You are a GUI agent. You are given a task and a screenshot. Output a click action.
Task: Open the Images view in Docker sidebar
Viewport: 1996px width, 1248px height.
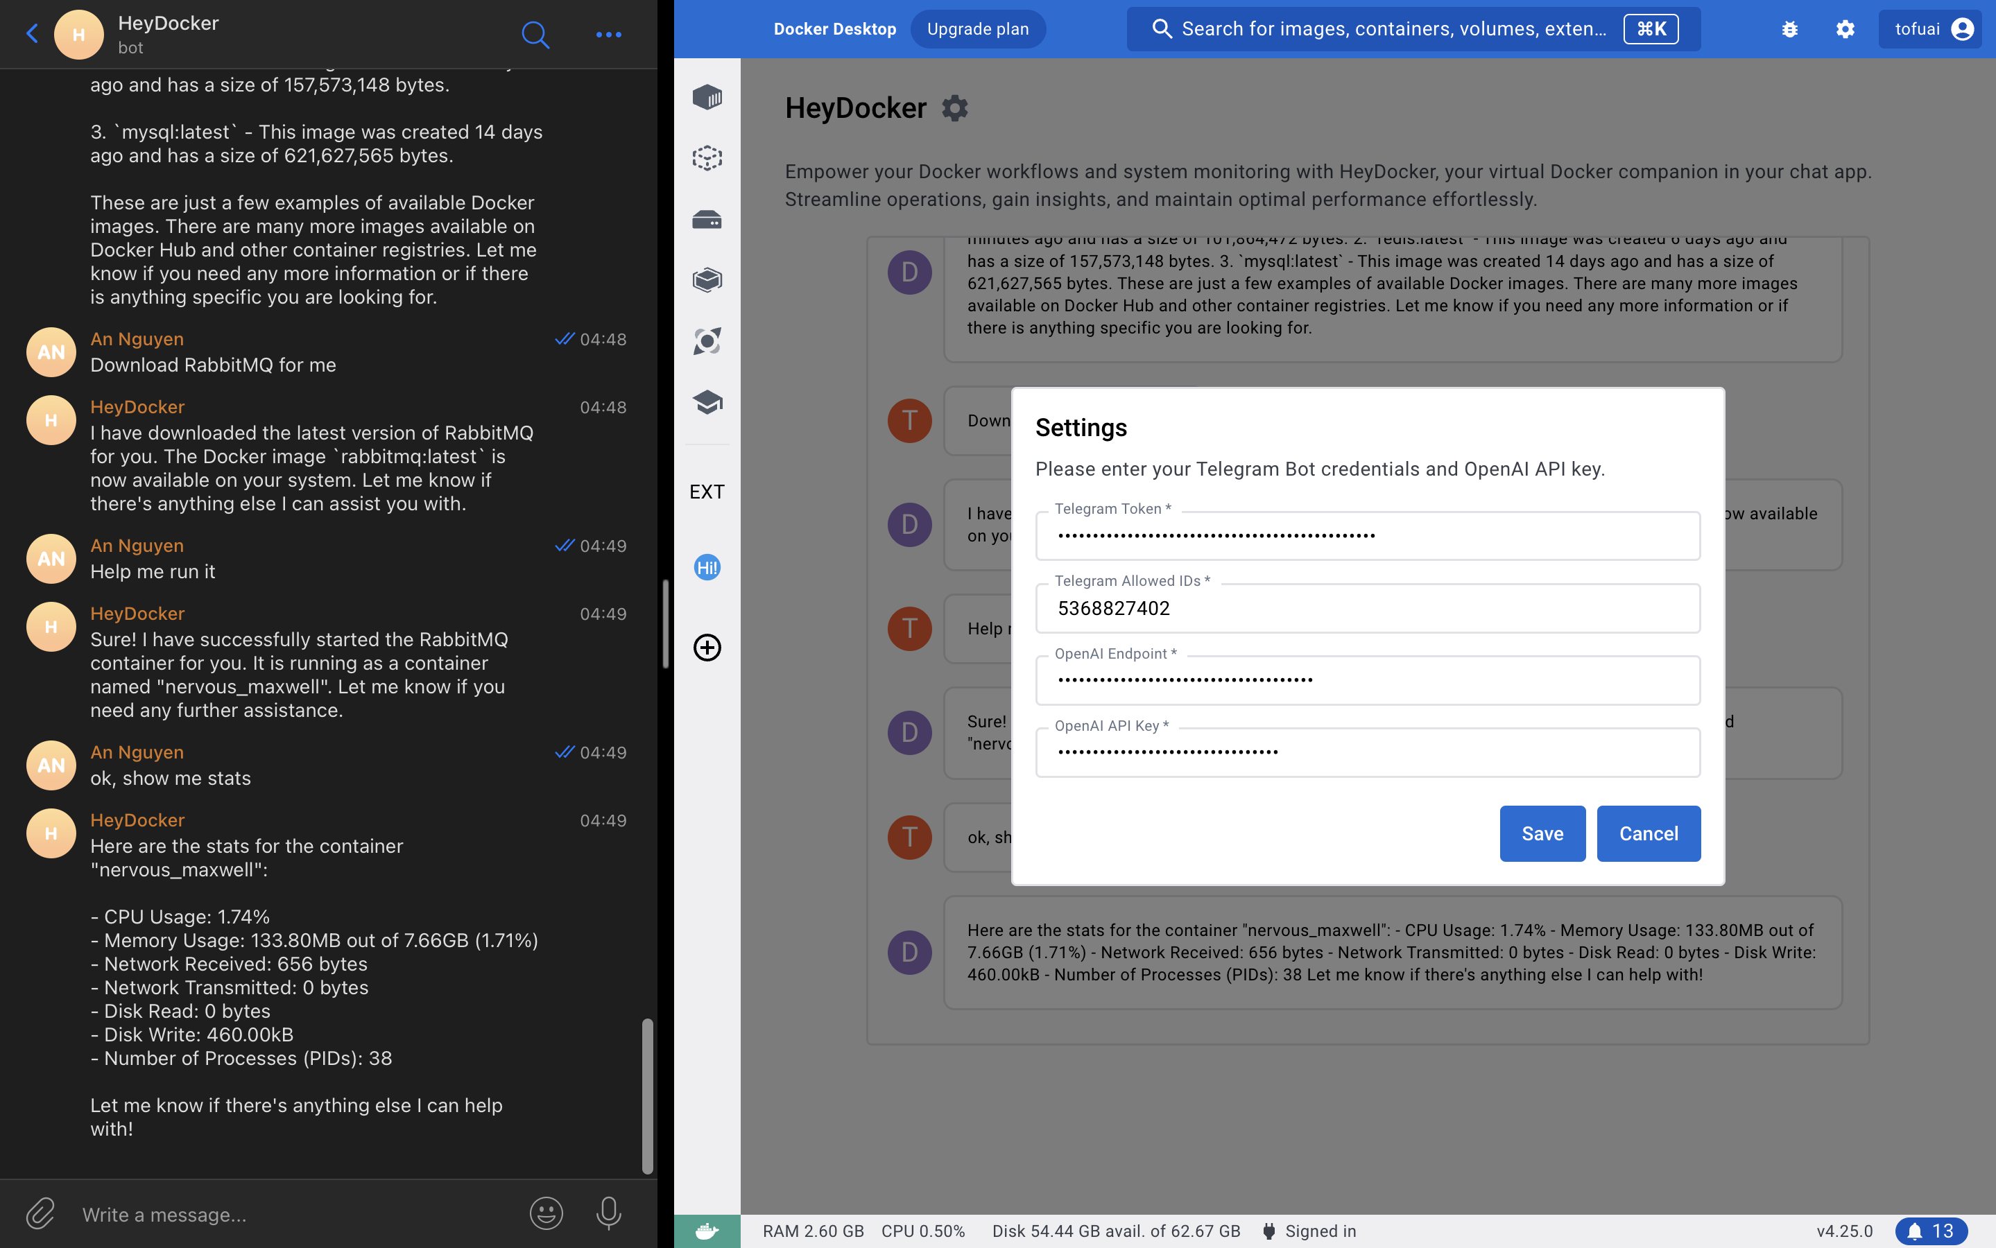click(x=707, y=157)
